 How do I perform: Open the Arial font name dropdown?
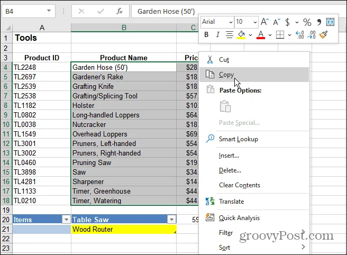pyautogui.click(x=231, y=22)
